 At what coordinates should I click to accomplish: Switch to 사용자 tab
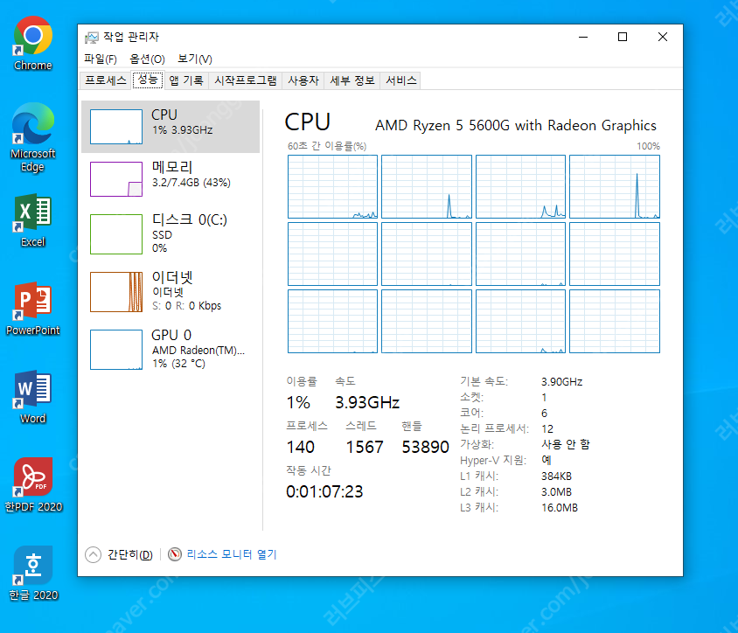tap(303, 80)
